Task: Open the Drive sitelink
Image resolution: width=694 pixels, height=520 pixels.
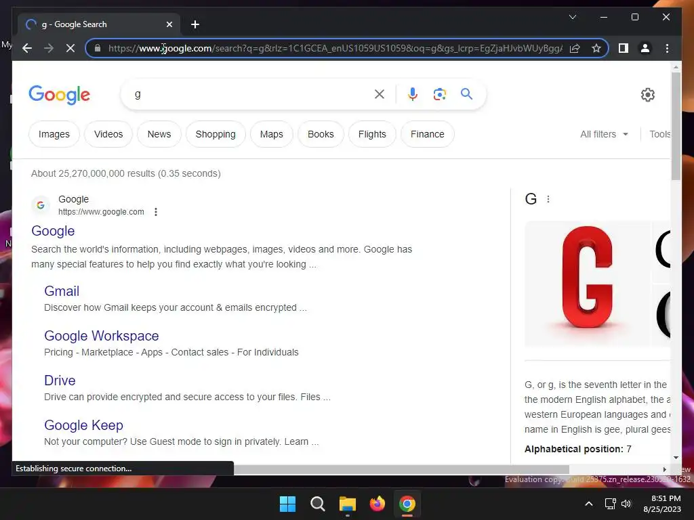Action: tap(60, 381)
